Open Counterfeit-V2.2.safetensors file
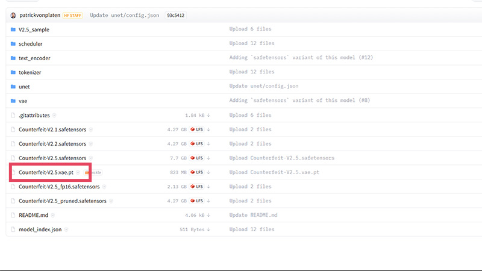 (x=52, y=144)
